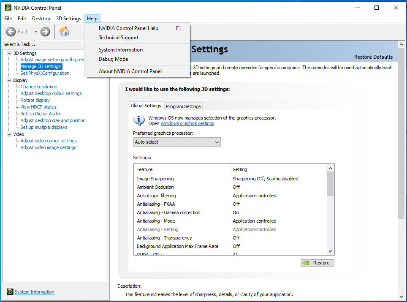Open Windows graphics settings link
Screen dimensions: 407x302
[187, 123]
